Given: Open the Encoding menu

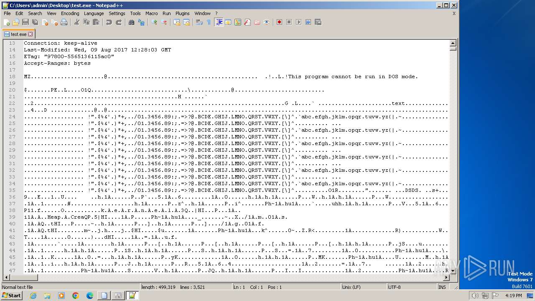Looking at the screenshot, I should tap(70, 13).
